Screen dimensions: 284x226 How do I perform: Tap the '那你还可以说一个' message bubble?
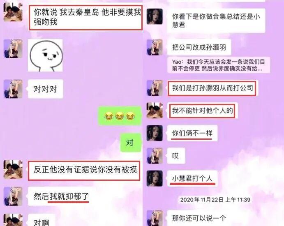[x=199, y=218]
